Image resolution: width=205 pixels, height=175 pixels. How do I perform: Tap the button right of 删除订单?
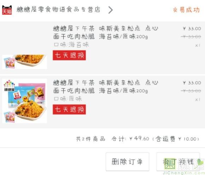click(x=178, y=162)
